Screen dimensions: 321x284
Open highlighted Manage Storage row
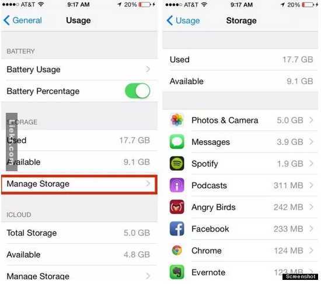(79, 184)
